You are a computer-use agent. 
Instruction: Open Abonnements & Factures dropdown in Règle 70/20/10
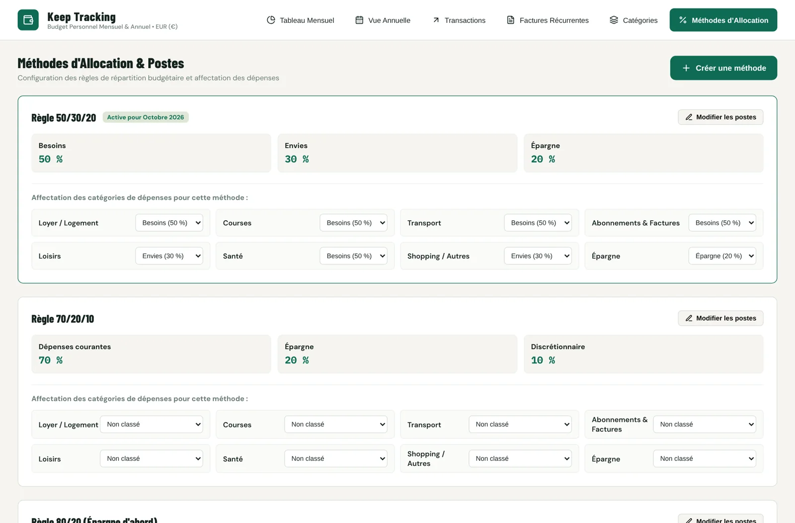coord(705,425)
